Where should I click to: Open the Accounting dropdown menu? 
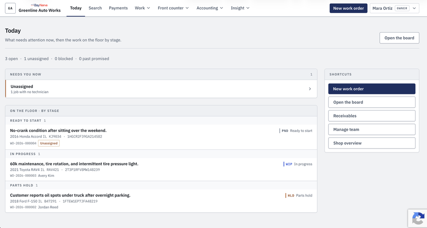210,8
